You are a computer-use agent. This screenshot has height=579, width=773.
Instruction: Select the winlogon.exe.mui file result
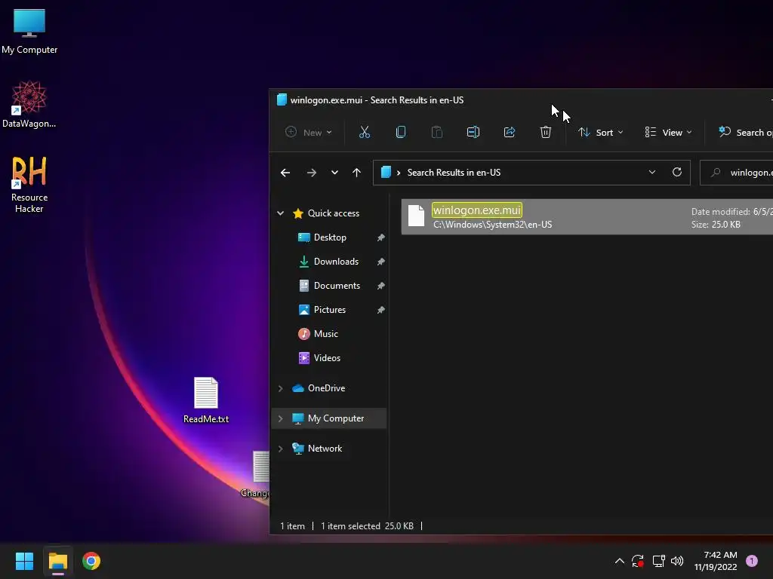[587, 216]
